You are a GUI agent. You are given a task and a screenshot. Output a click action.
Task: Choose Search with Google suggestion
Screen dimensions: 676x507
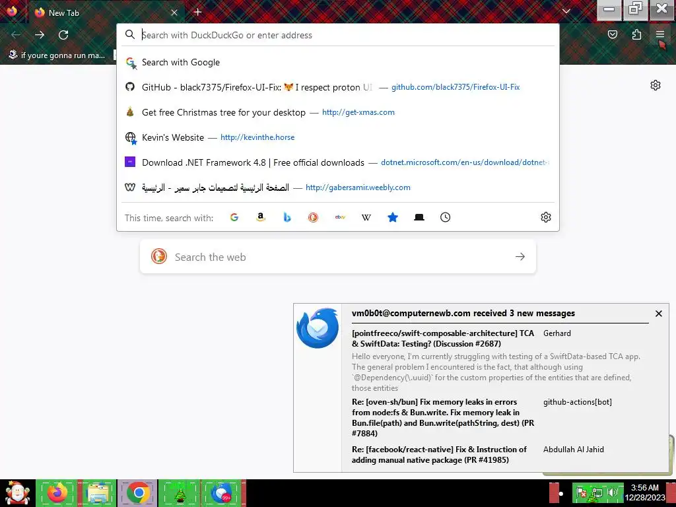338,63
